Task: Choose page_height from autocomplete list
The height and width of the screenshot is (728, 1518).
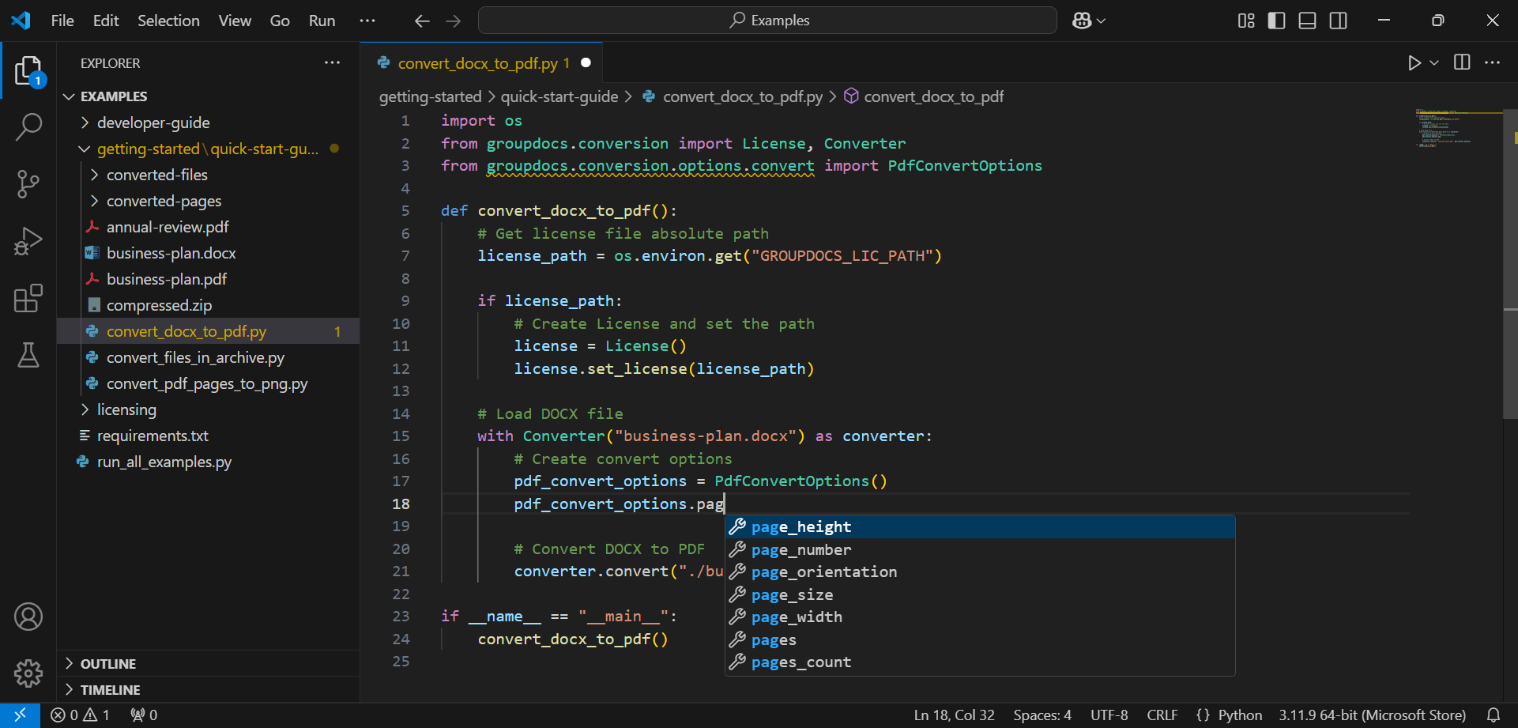Action: (980, 526)
